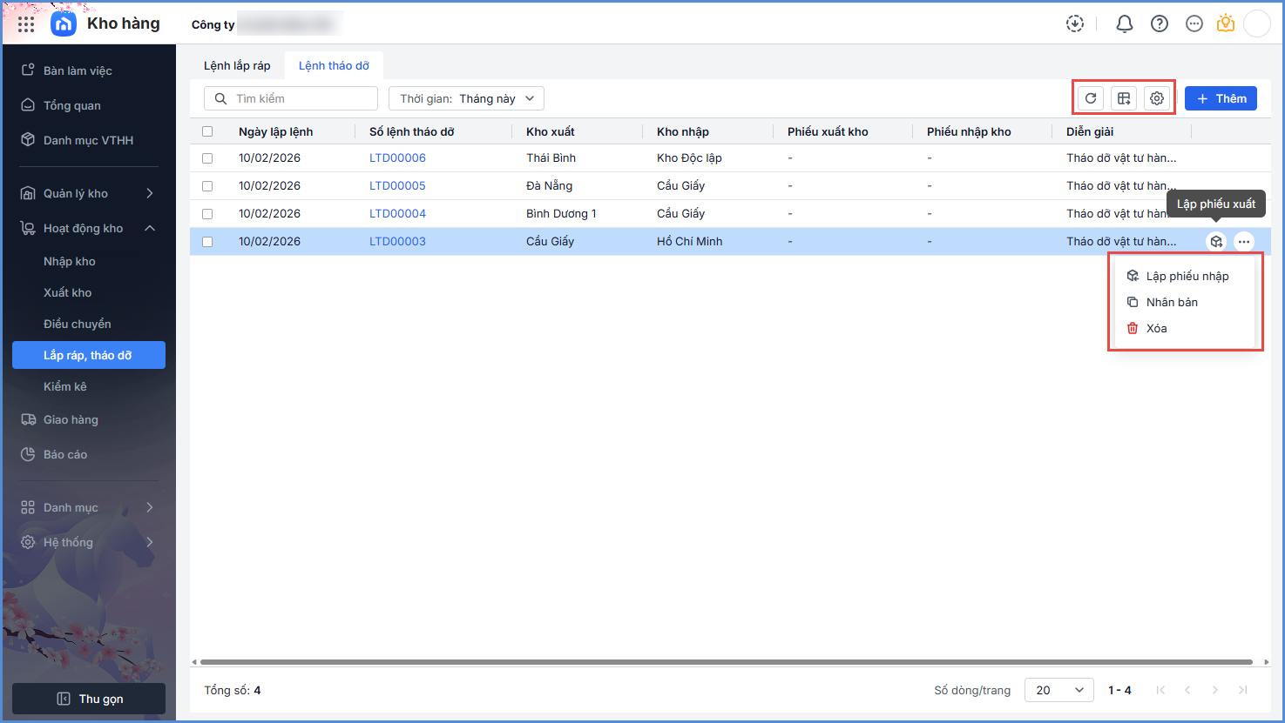Click the Thêm button

[x=1221, y=98]
